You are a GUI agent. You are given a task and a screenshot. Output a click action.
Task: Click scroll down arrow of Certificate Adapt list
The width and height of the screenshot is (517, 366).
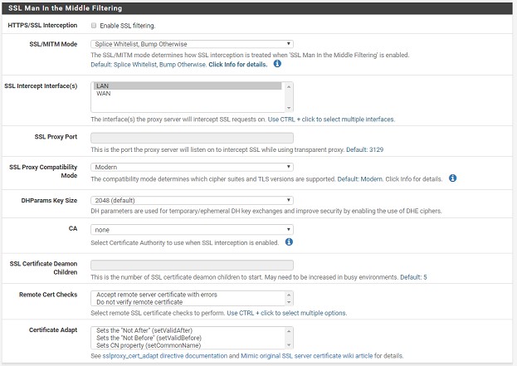(289, 345)
